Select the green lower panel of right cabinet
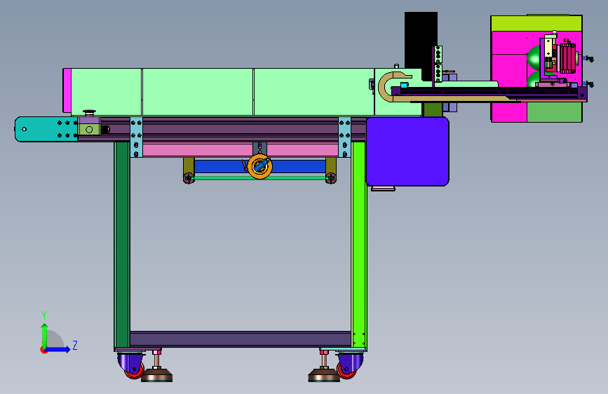Screen dimensions: 608x394 (x=554, y=112)
